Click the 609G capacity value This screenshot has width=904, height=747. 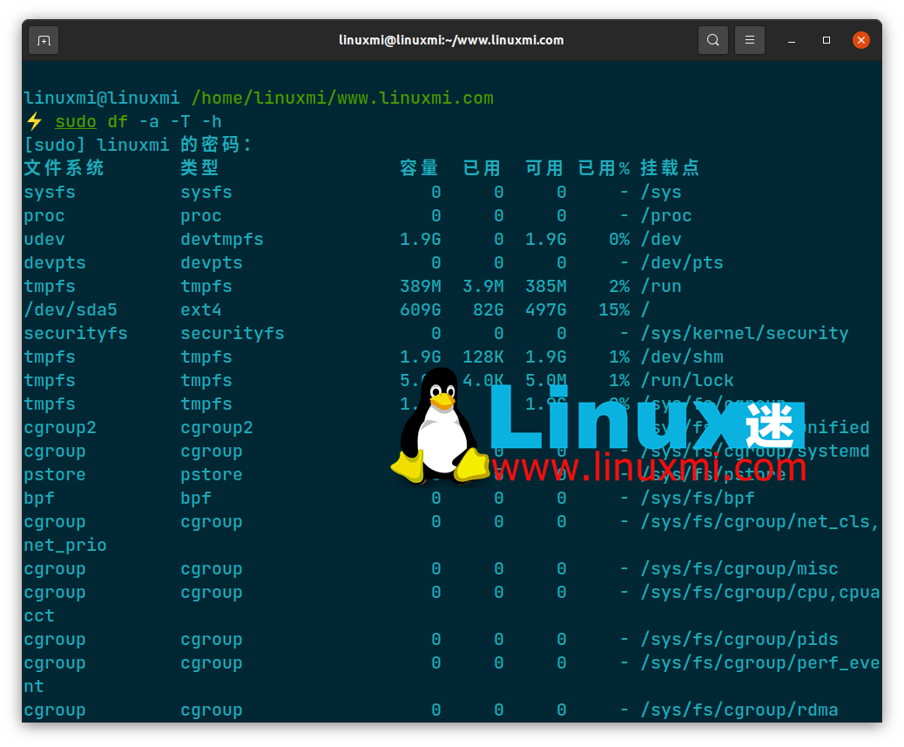[420, 309]
